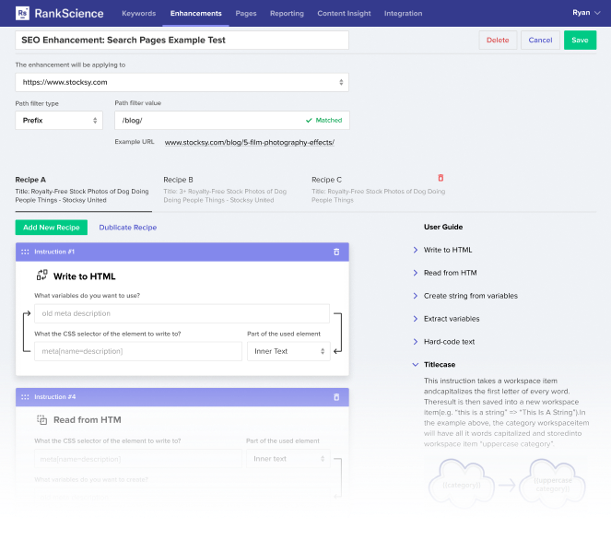Screen dimensions: 611x540
Task: Open the Pages nav tab
Action: click(x=246, y=13)
